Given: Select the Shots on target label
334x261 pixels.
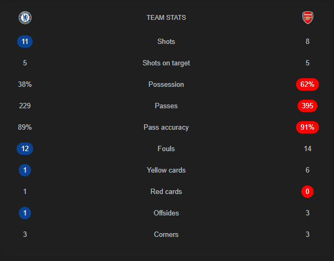Looking at the screenshot, I should pos(166,63).
